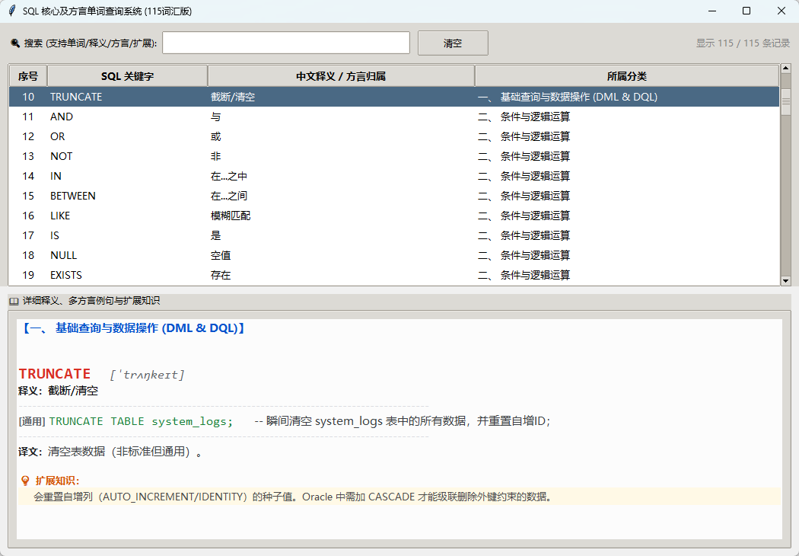
Task: Select the IN keyword row
Action: coord(394,177)
